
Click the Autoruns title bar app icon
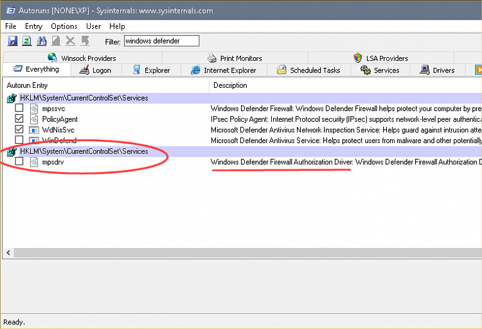(11, 10)
